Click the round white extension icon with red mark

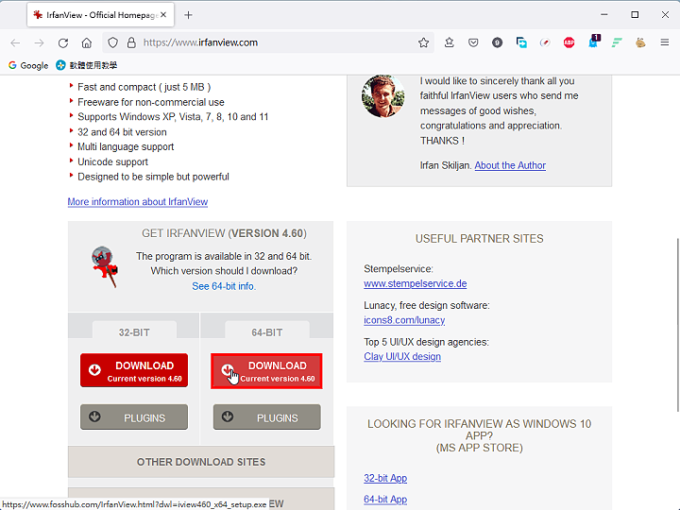click(x=545, y=42)
